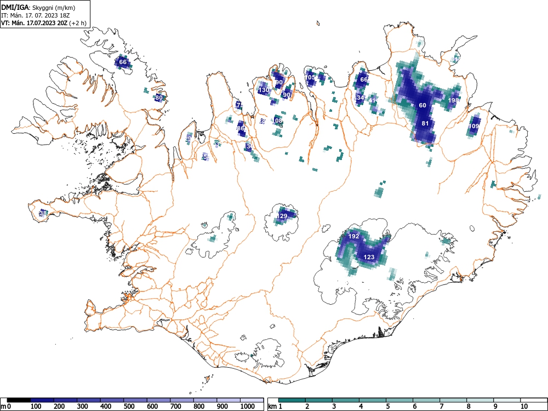Click the 500 label in the m legend

point(129,406)
